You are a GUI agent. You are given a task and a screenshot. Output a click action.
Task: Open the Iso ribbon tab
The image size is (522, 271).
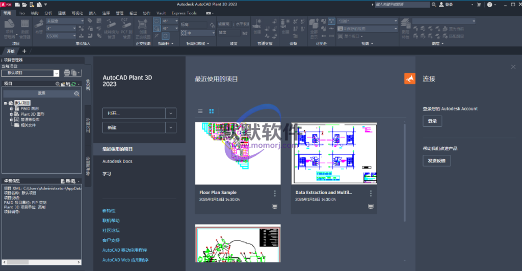point(22,13)
